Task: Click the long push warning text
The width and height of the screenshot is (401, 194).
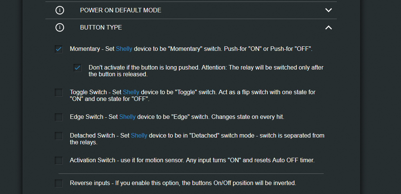Action: pos(206,71)
